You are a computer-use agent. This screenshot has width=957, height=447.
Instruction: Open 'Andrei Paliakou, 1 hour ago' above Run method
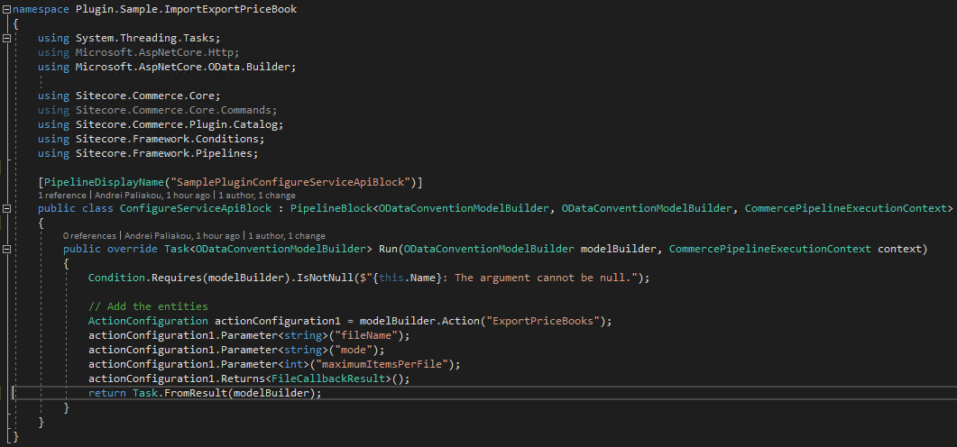point(181,235)
